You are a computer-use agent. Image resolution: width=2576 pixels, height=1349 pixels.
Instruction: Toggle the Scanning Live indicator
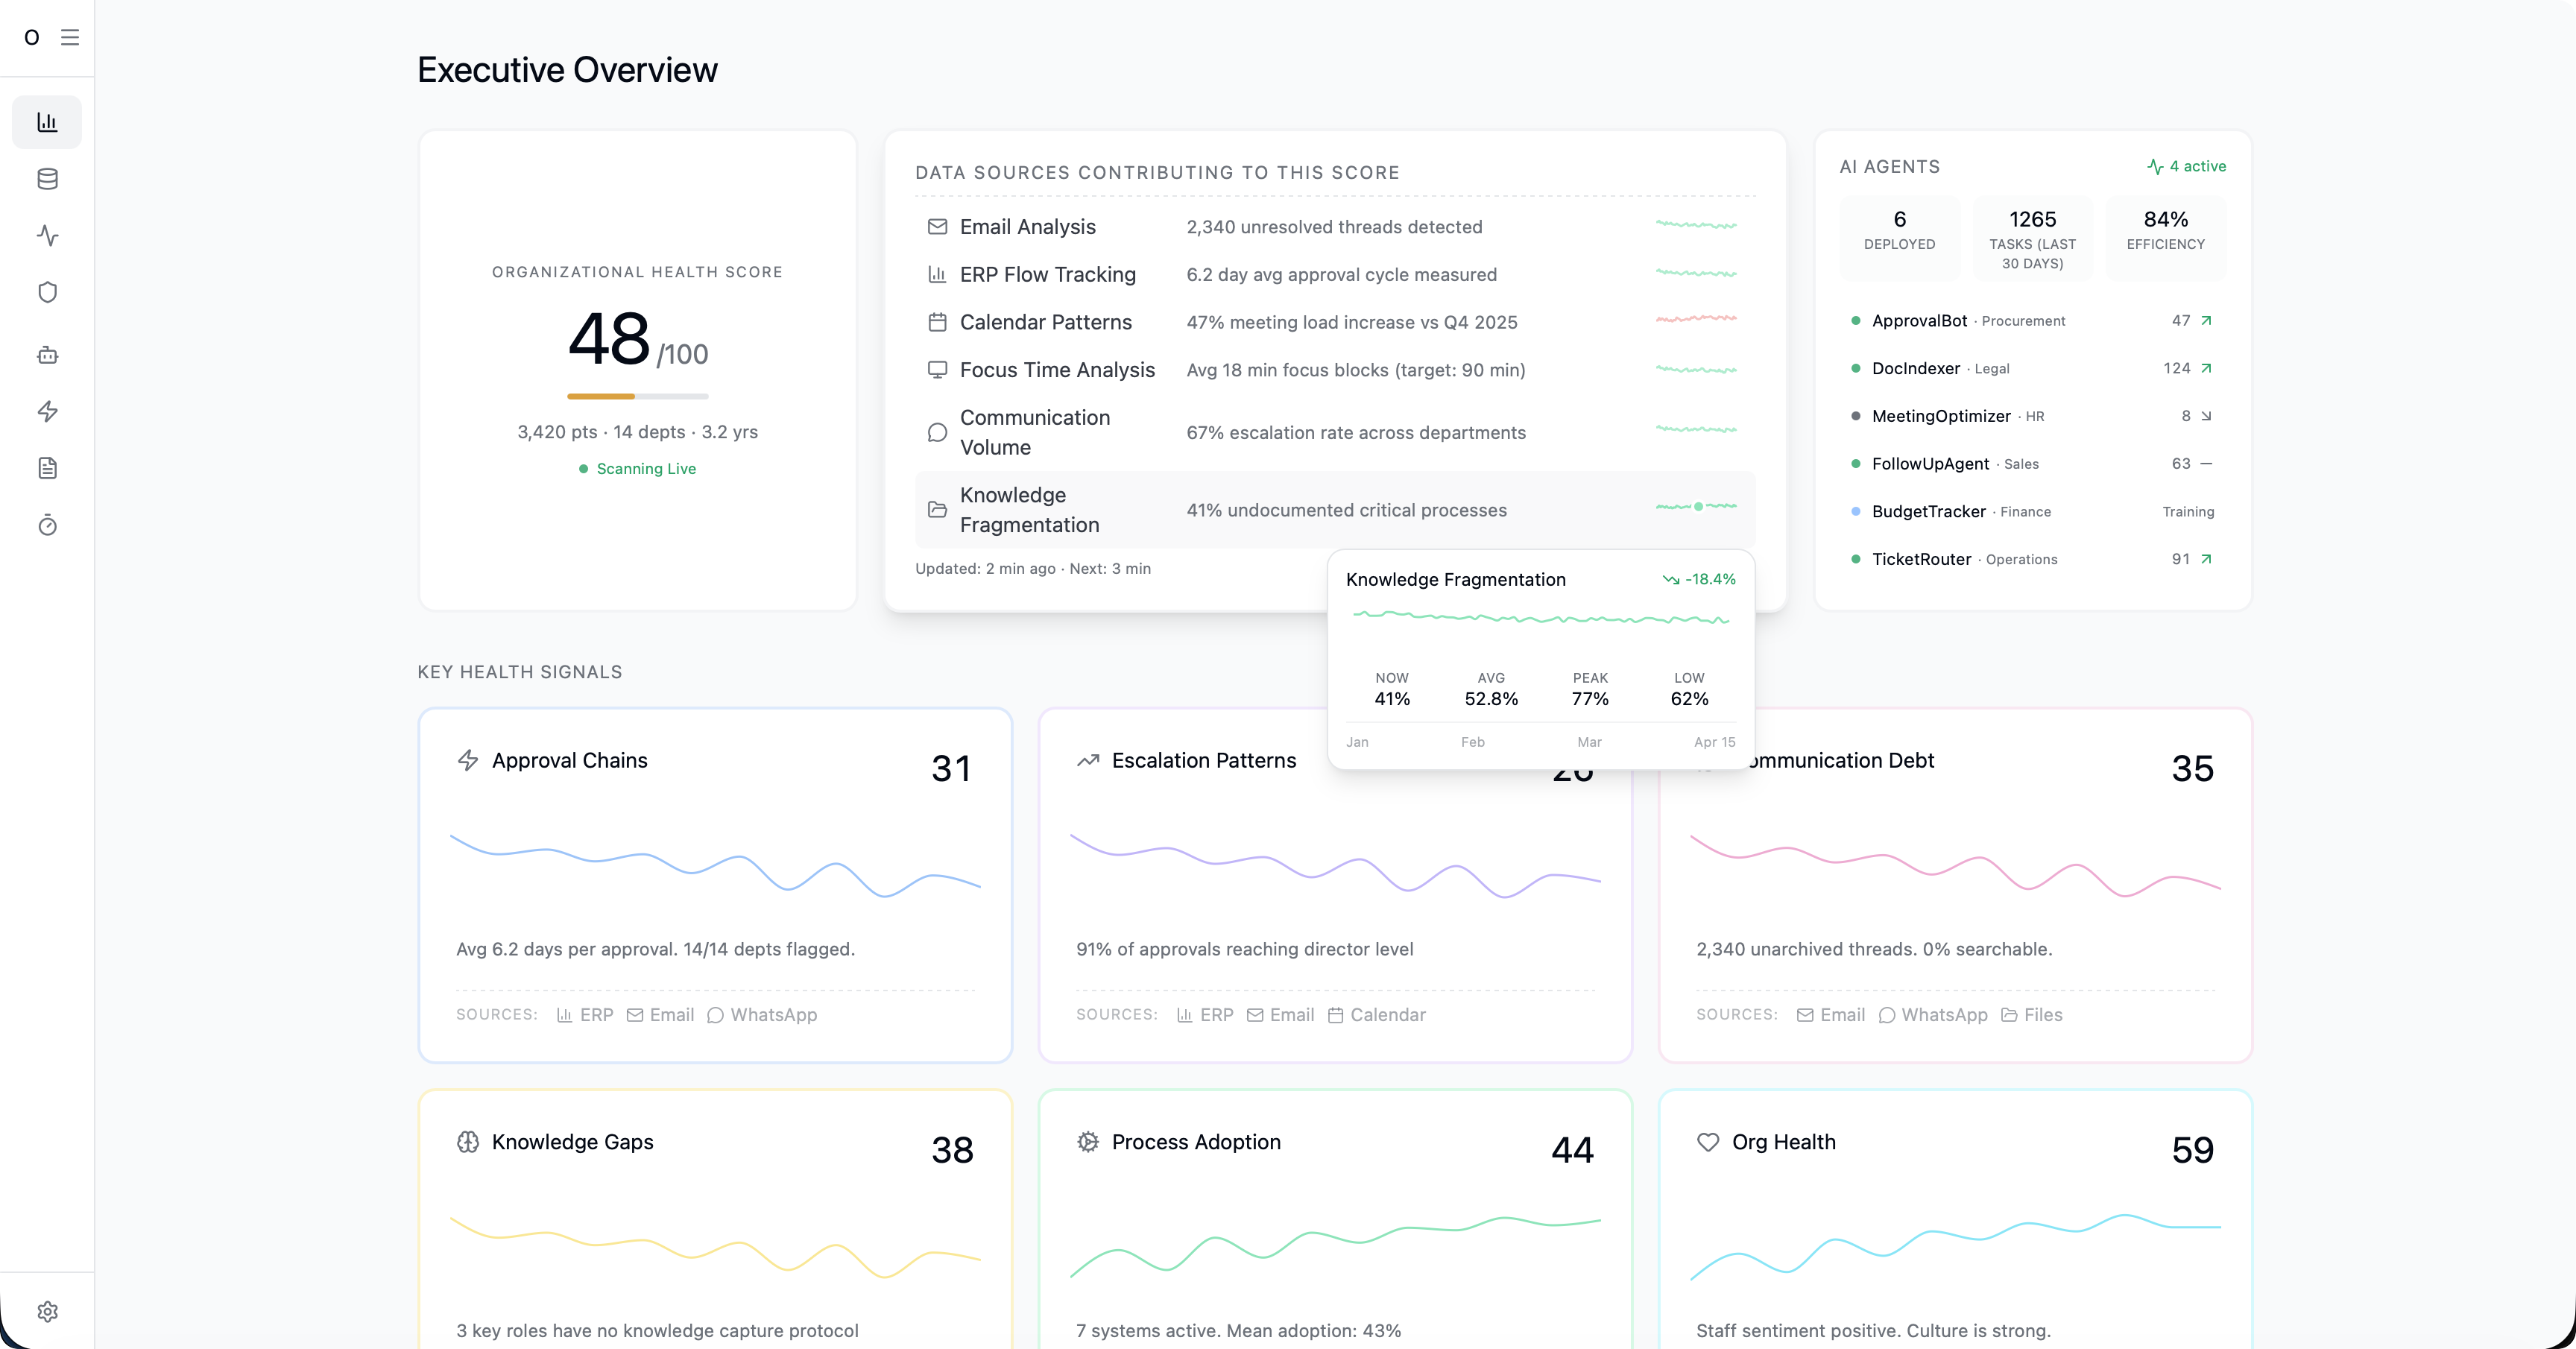pyautogui.click(x=637, y=468)
